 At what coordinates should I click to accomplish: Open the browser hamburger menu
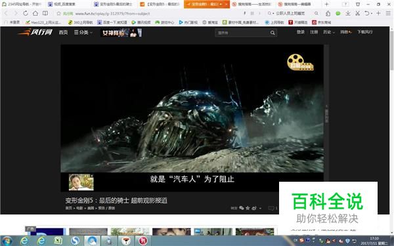tap(388, 13)
